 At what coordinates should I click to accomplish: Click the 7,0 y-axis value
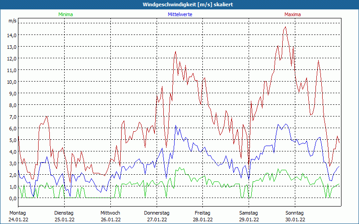pyautogui.click(x=13, y=117)
